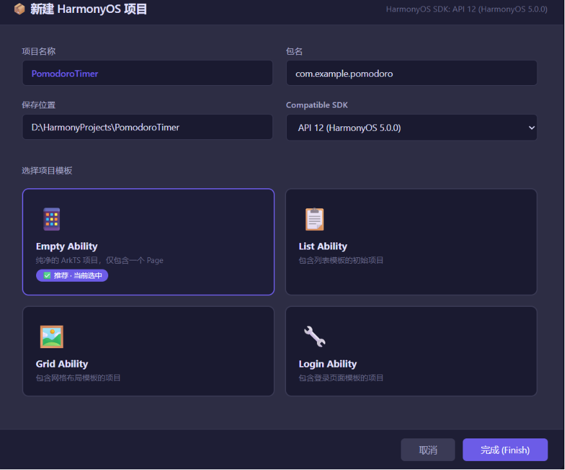Viewport: 565px width, 470px height.
Task: Click the green checkmark in recommended badge
Action: [47, 275]
